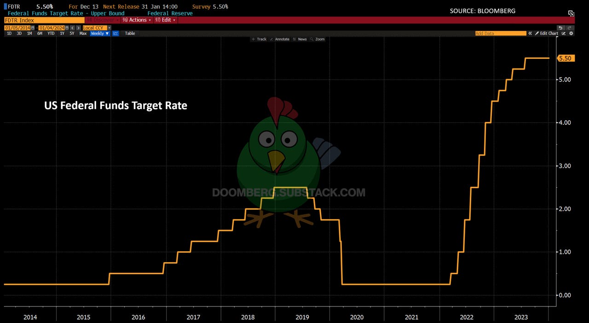
Task: Set range to 5Y
Action: (x=72, y=34)
